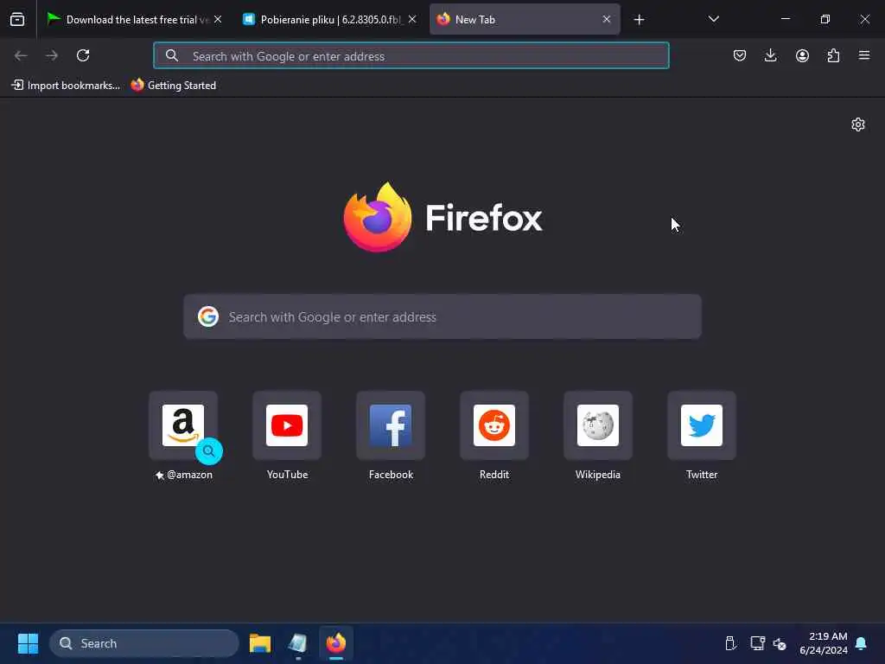885x664 pixels.
Task: Open the hamburger application menu
Action: tap(864, 55)
